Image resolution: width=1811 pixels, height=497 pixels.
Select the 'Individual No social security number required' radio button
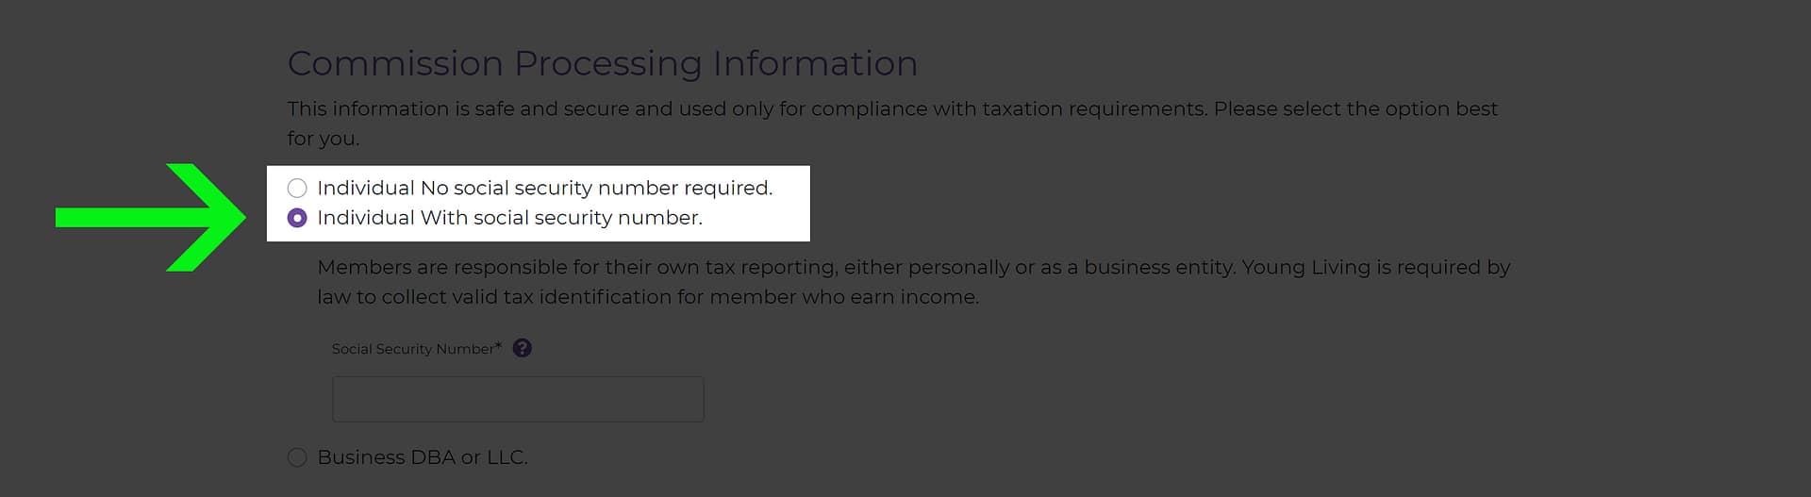pyautogui.click(x=297, y=188)
